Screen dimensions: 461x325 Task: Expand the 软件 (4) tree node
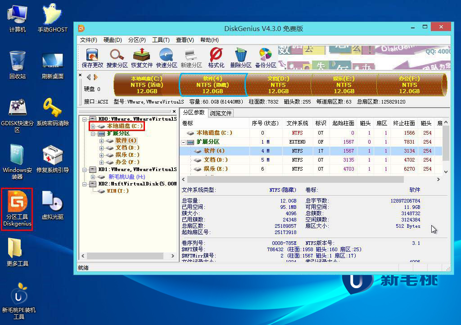point(101,141)
